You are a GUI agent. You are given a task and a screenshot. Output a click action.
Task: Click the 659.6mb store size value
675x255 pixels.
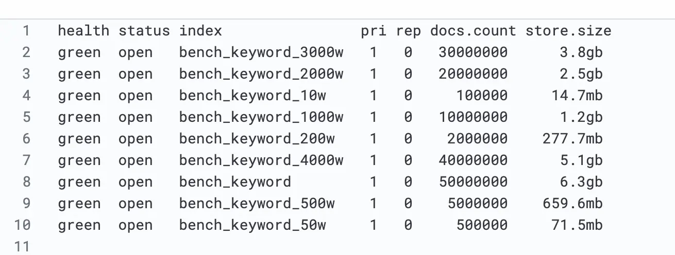click(572, 204)
